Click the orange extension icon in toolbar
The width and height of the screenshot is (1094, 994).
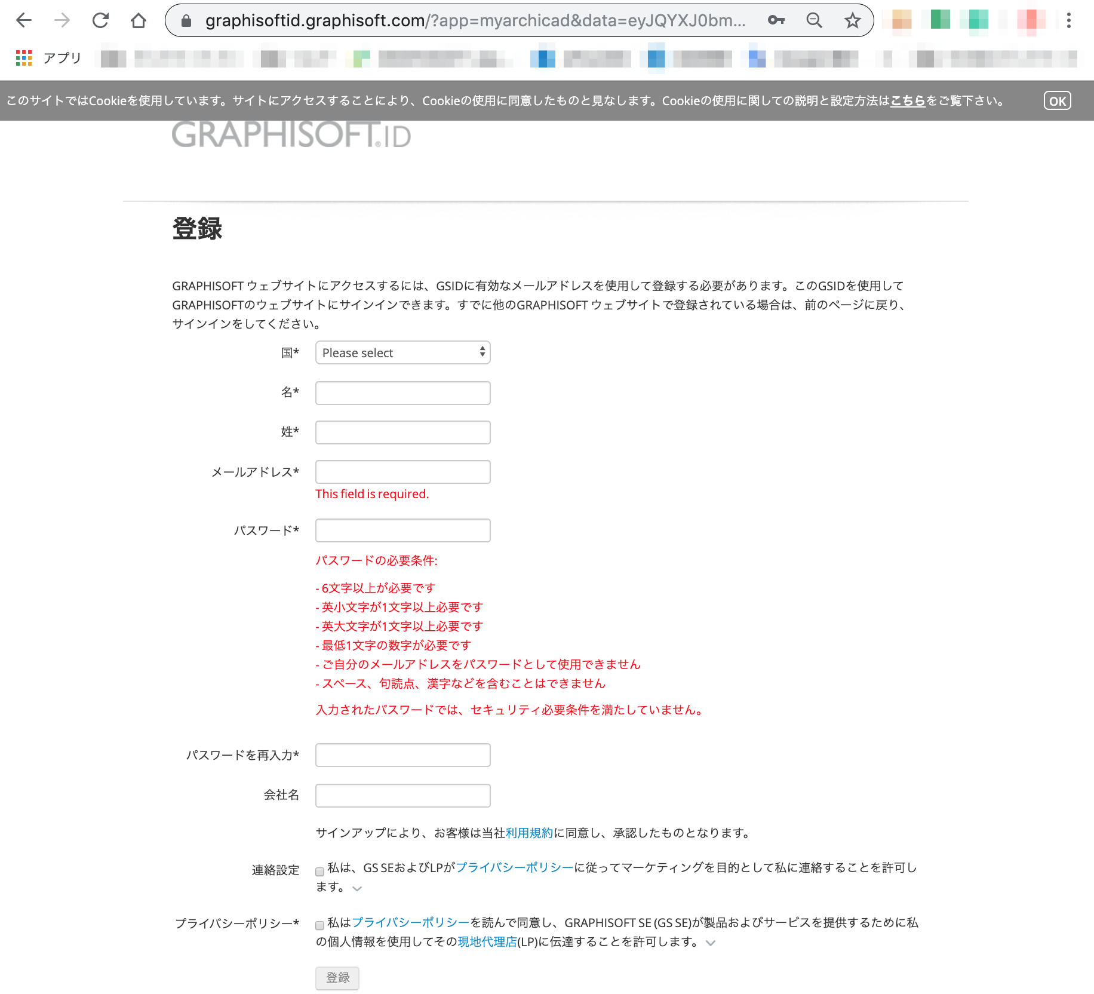902,20
